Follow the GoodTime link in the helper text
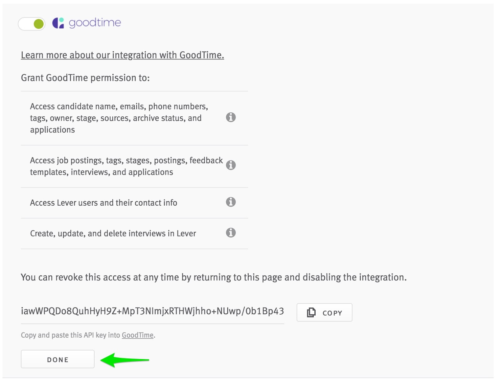 (138, 335)
